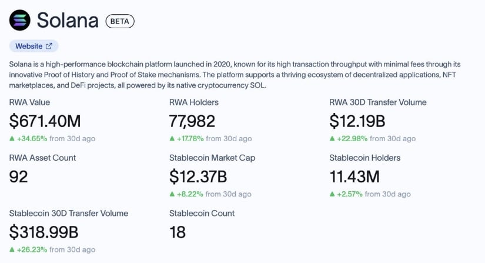
Task: Open the Website link button
Action: coord(34,46)
